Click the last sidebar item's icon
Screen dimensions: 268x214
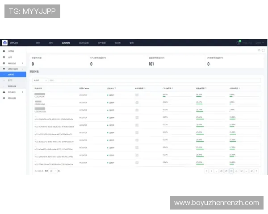tap(4, 98)
